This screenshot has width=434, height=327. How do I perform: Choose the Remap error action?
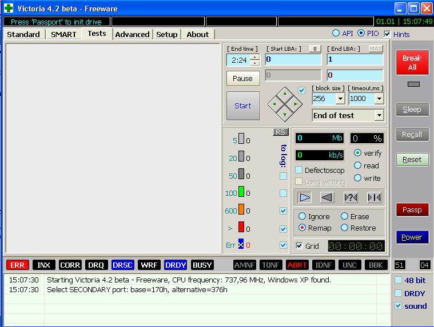302,228
